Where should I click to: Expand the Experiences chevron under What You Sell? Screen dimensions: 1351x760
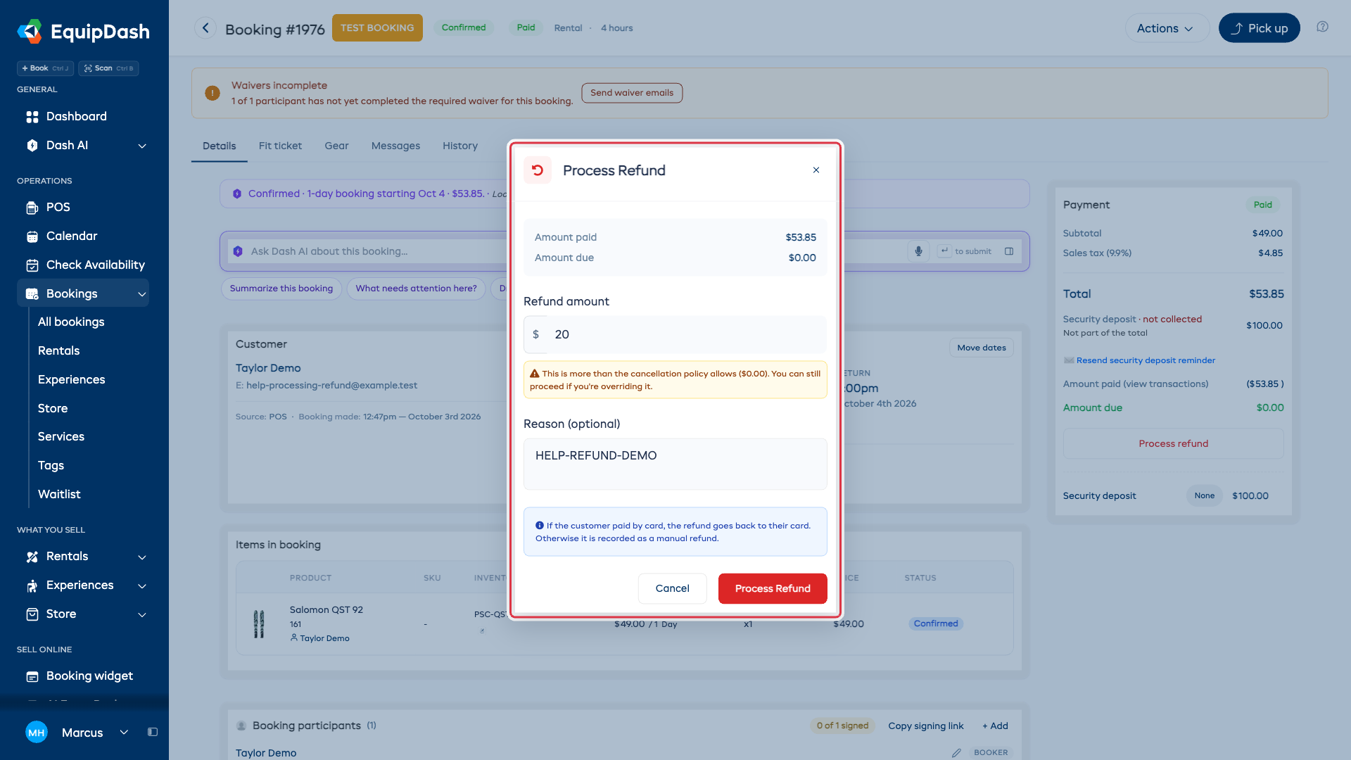(x=142, y=586)
